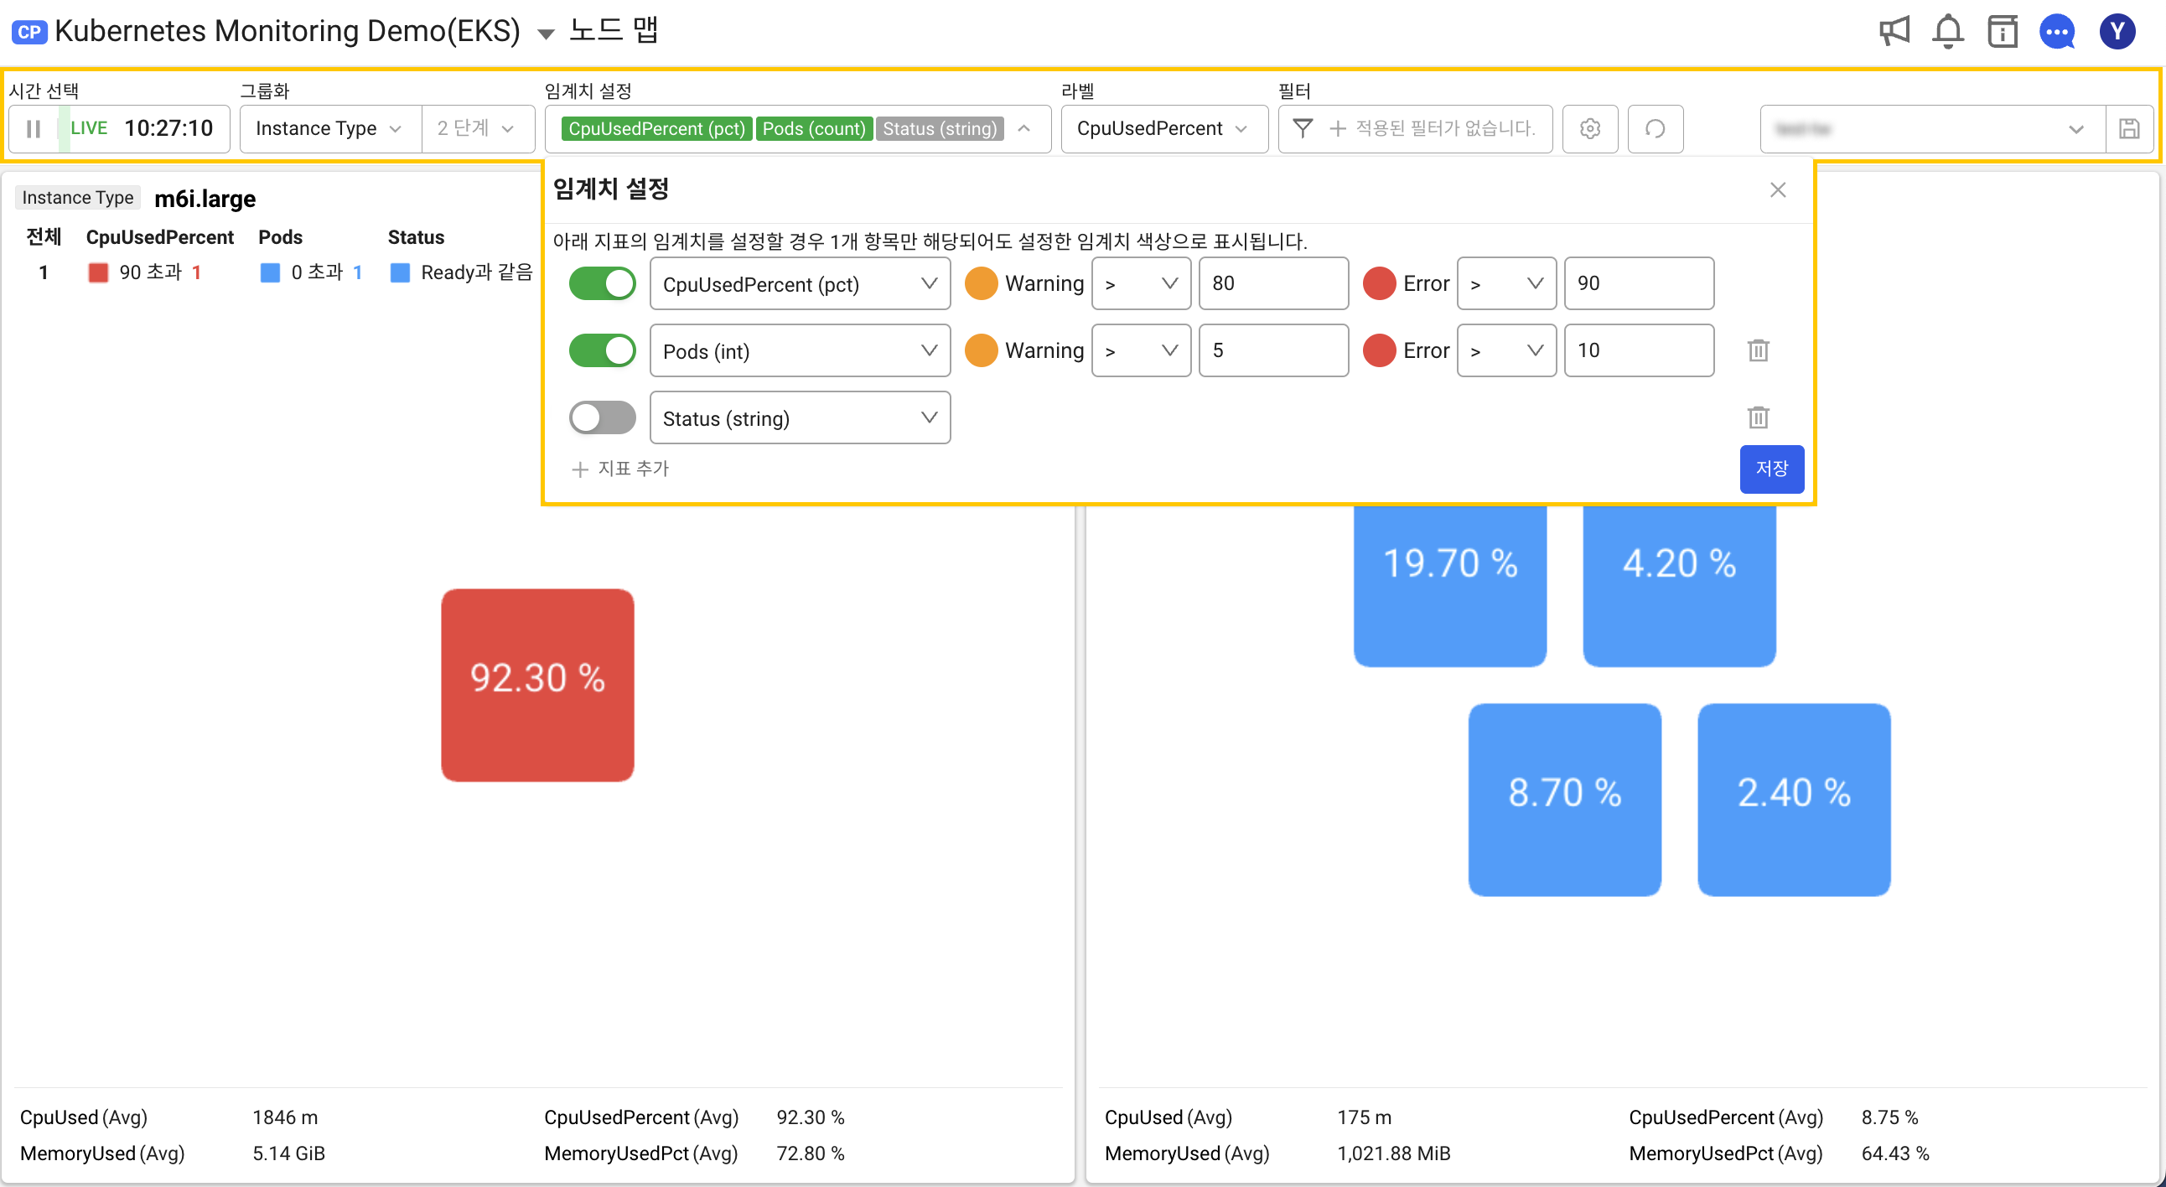Click 저장 button to save thresholds
Screen dimensions: 2166x1187
coord(1773,466)
